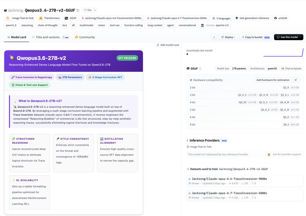Click Ask for provider support

coord(285,154)
